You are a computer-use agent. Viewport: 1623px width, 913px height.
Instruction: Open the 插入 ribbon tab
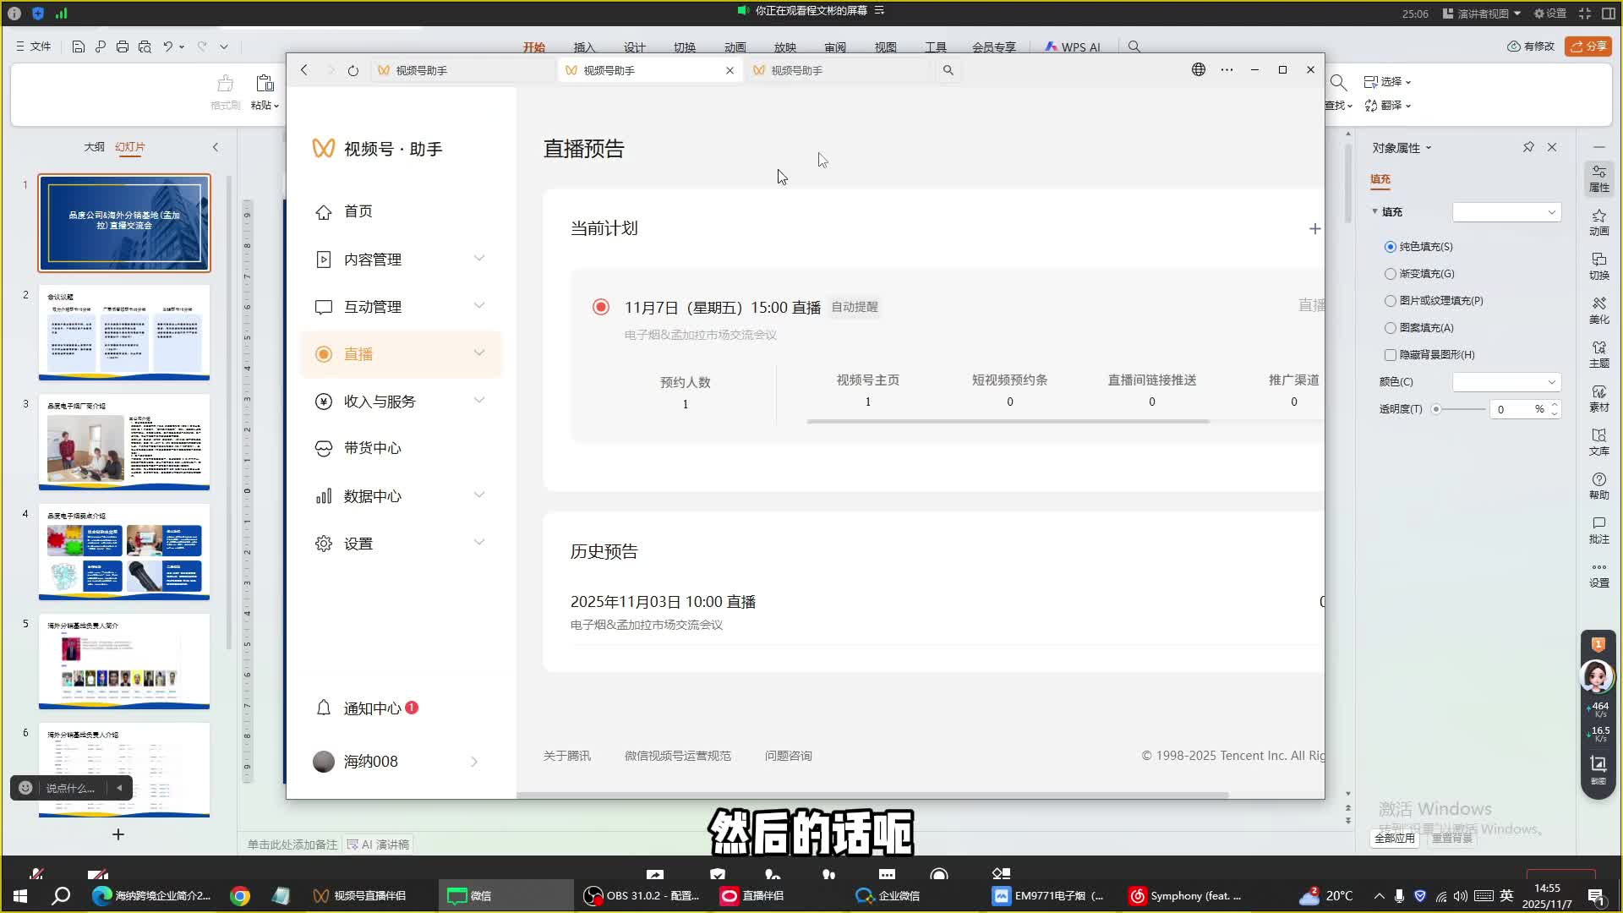tap(584, 47)
